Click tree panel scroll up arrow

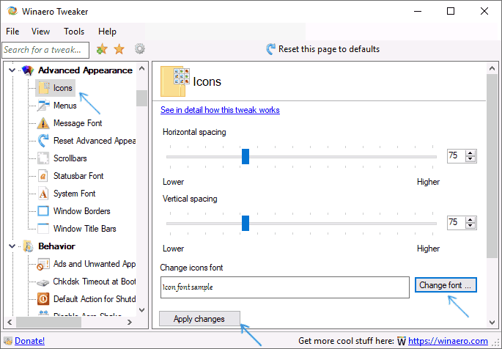tap(142, 68)
